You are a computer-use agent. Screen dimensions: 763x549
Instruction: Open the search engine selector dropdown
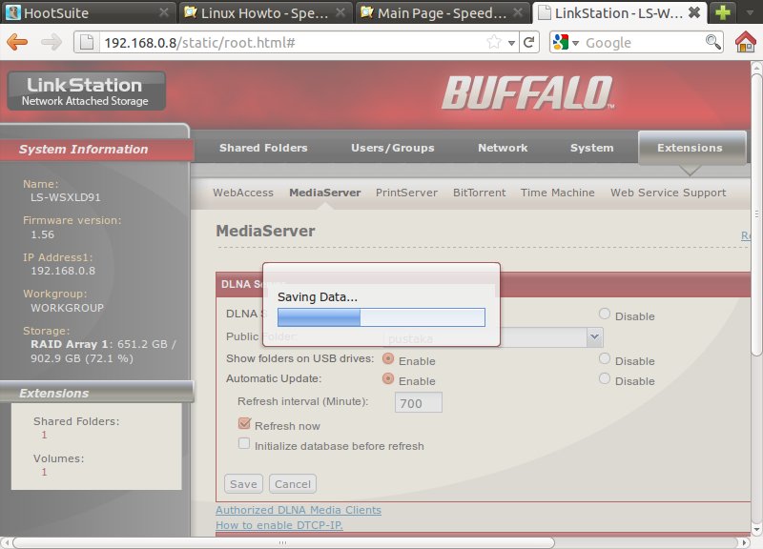tap(576, 43)
